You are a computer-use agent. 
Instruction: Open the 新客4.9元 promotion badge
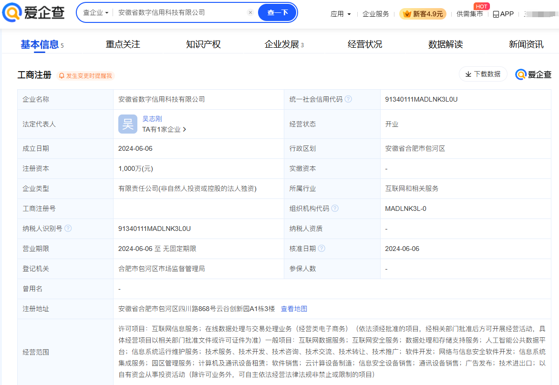tap(423, 14)
